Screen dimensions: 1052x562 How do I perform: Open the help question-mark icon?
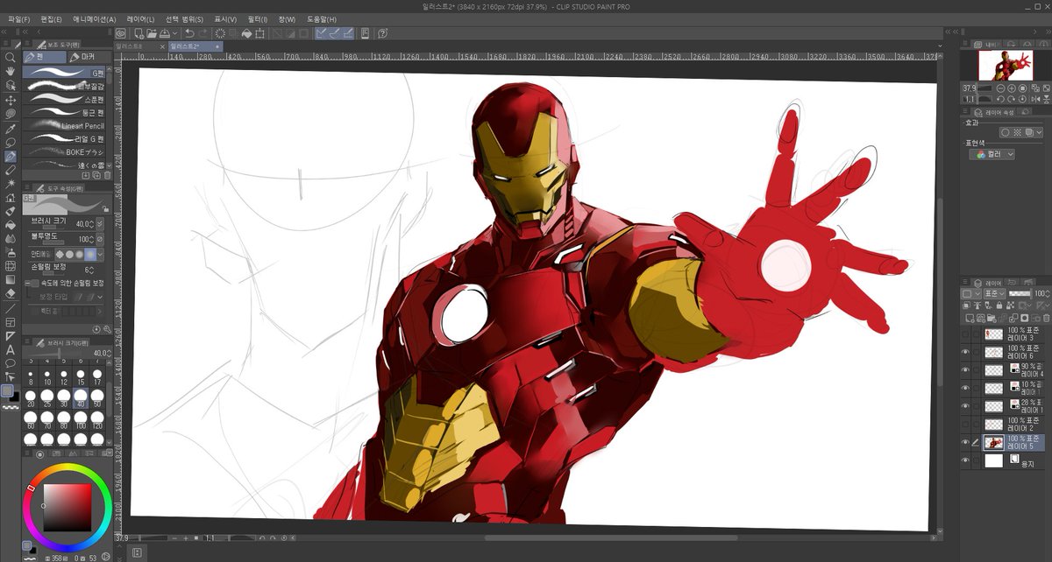(x=382, y=33)
